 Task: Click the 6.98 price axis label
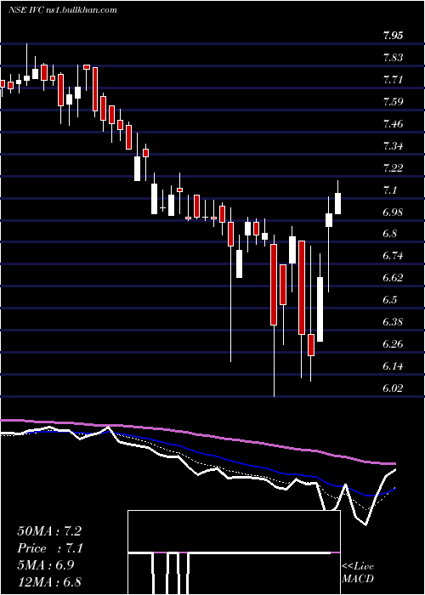(393, 212)
